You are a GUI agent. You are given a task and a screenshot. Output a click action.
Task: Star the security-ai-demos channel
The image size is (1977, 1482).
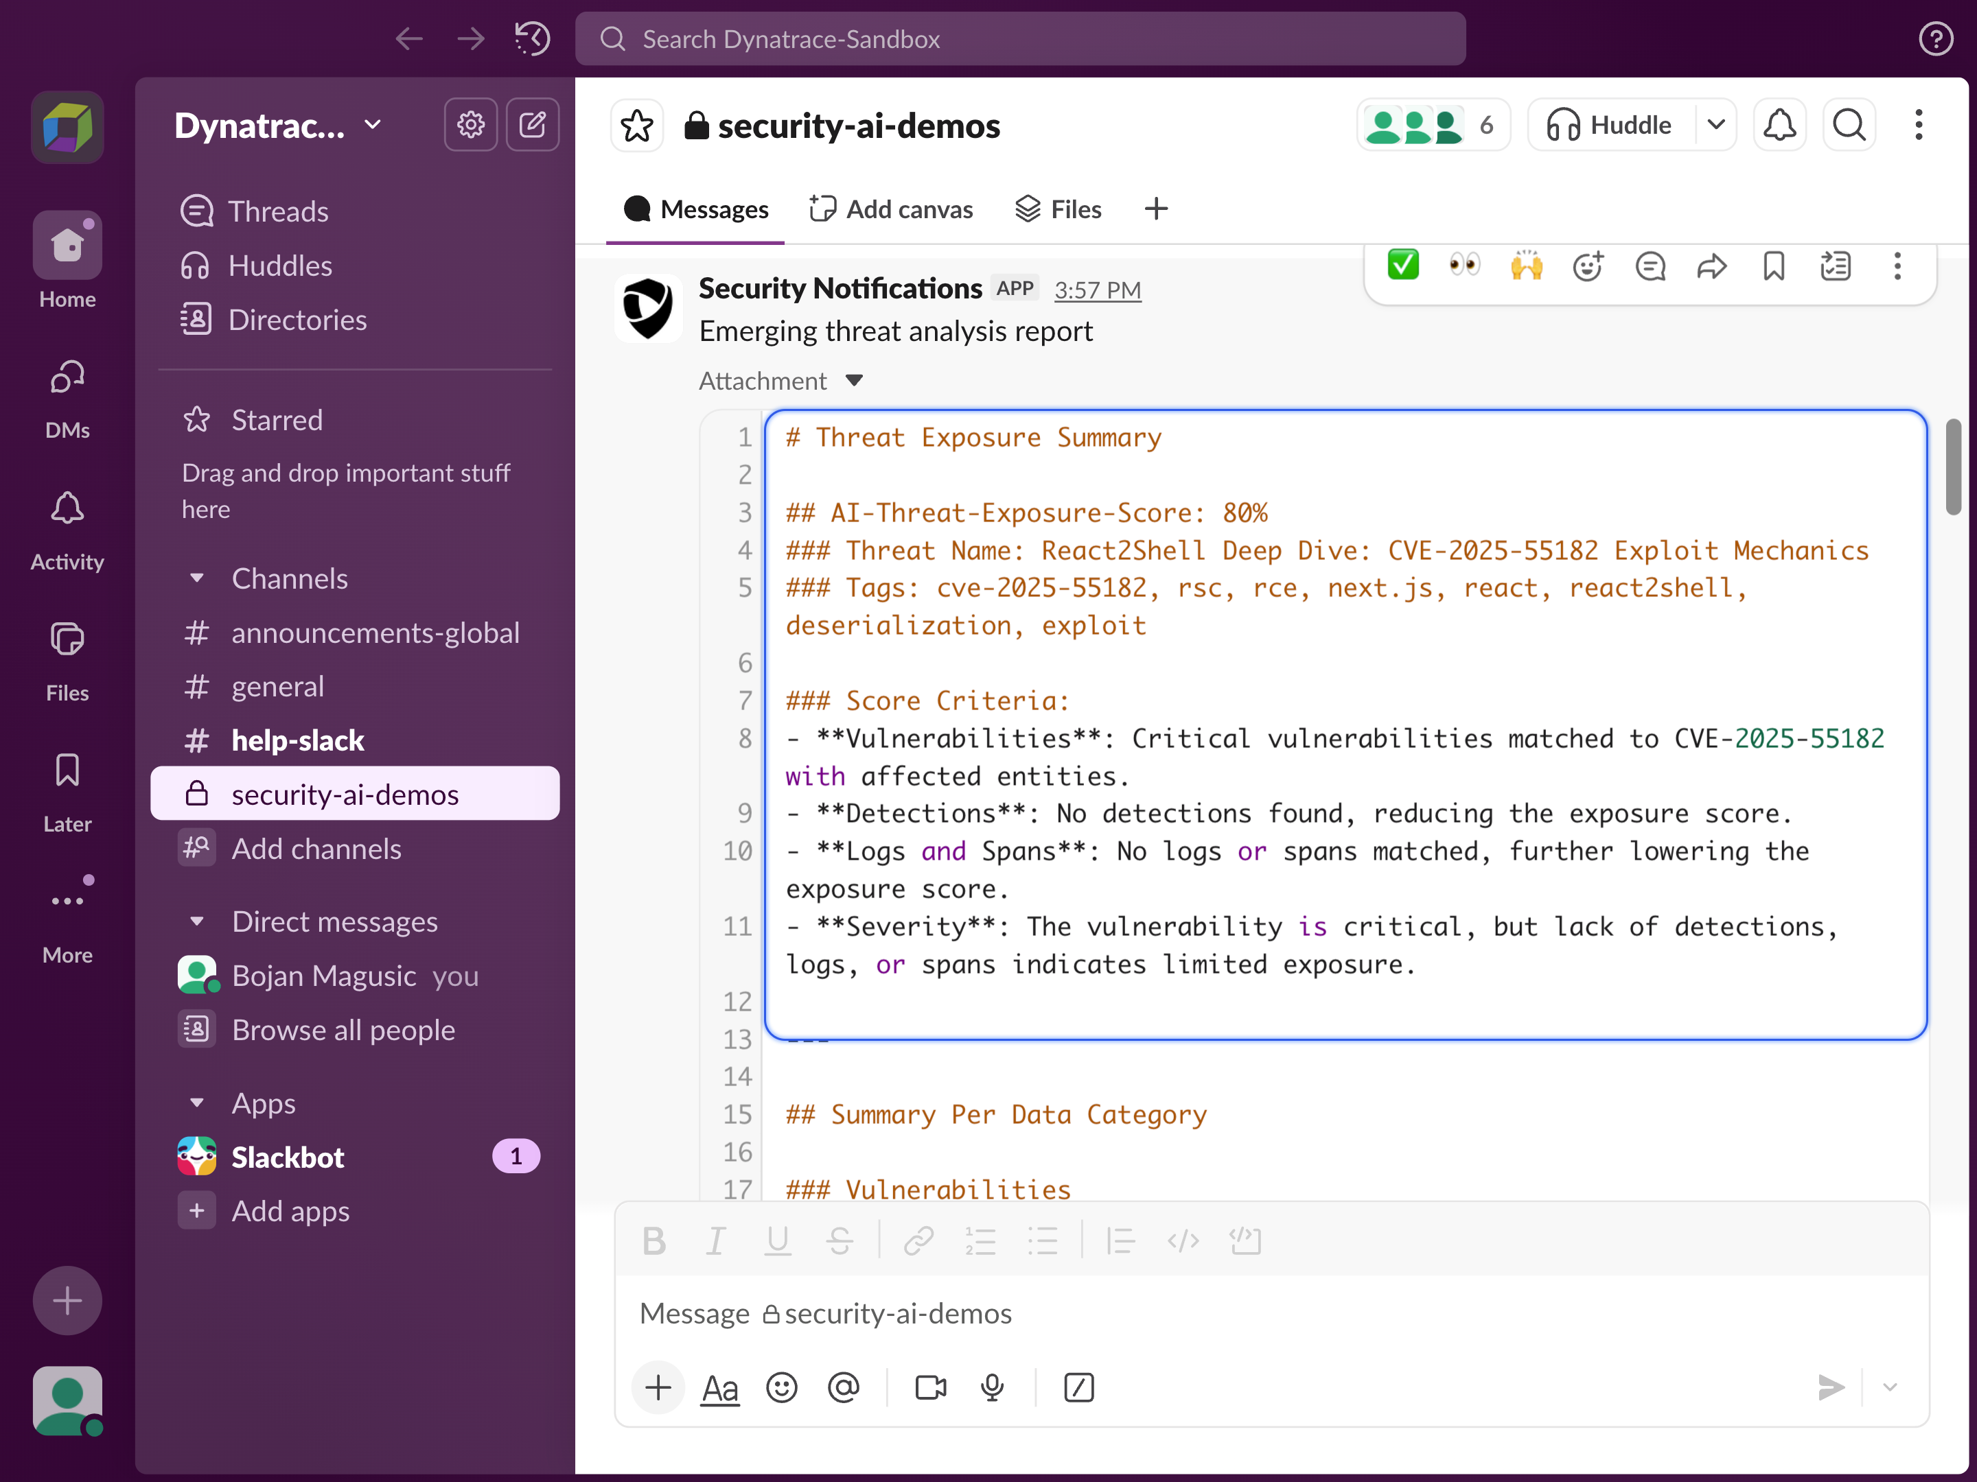(636, 126)
